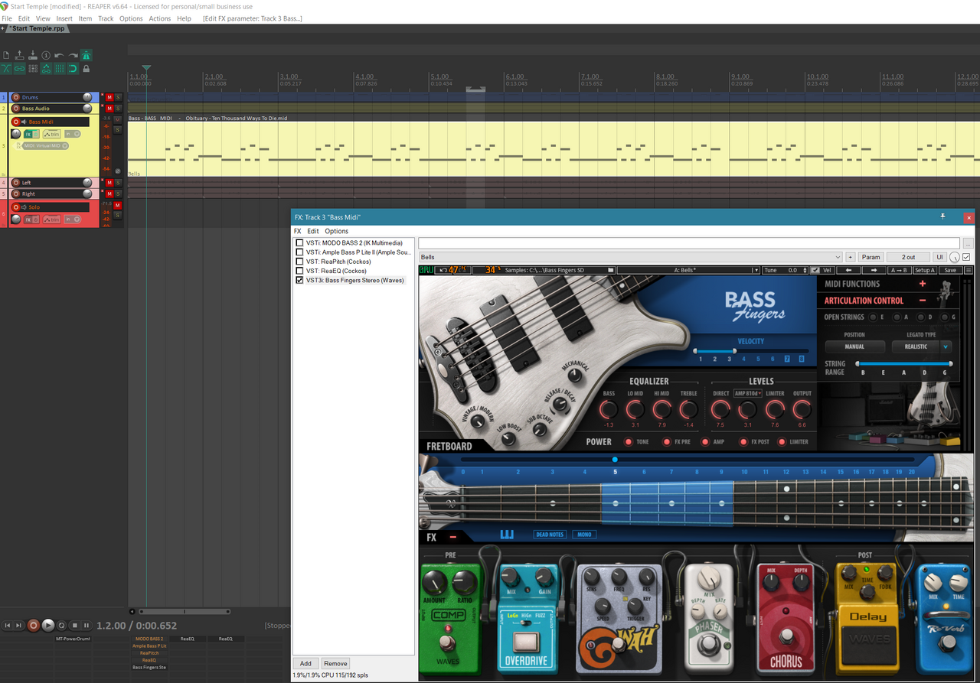Click the Param button
This screenshot has height=683, width=980.
871,257
